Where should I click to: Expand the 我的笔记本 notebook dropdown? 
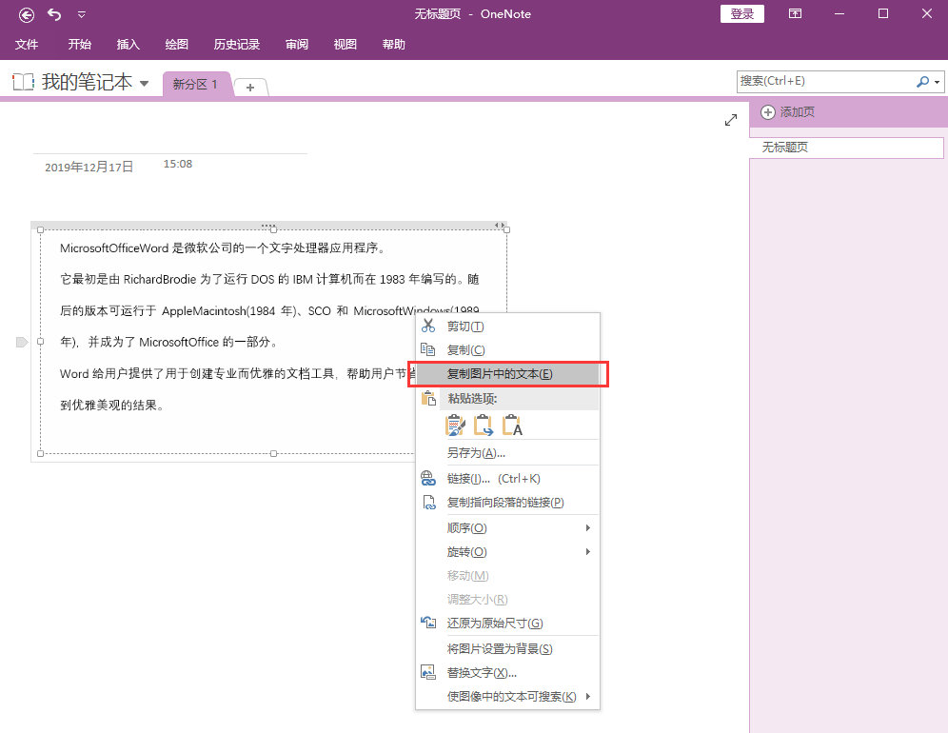[144, 84]
